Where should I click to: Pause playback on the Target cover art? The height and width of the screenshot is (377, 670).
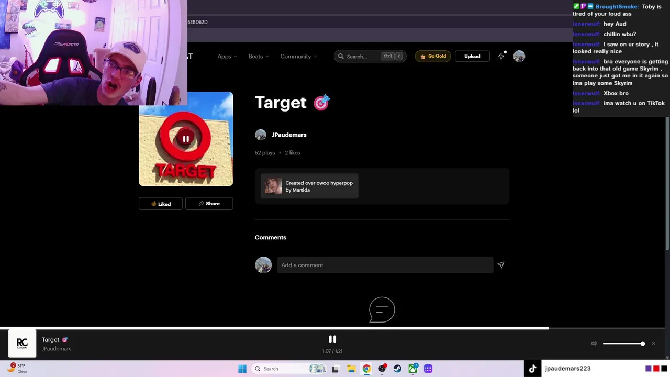pos(186,139)
